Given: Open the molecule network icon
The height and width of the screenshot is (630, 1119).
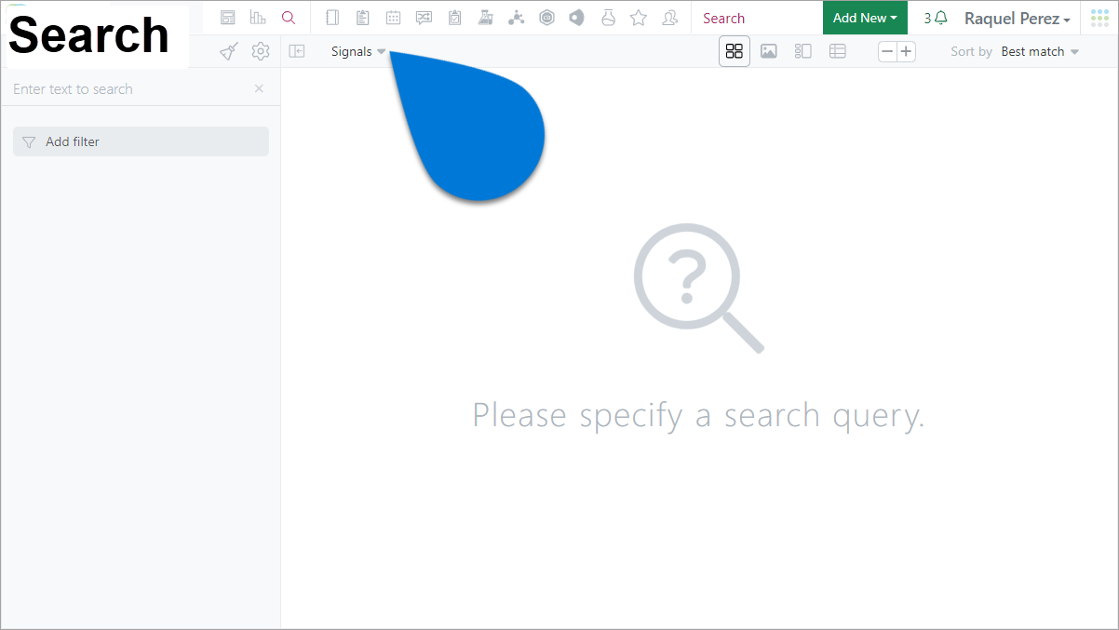Looking at the screenshot, I should (516, 18).
